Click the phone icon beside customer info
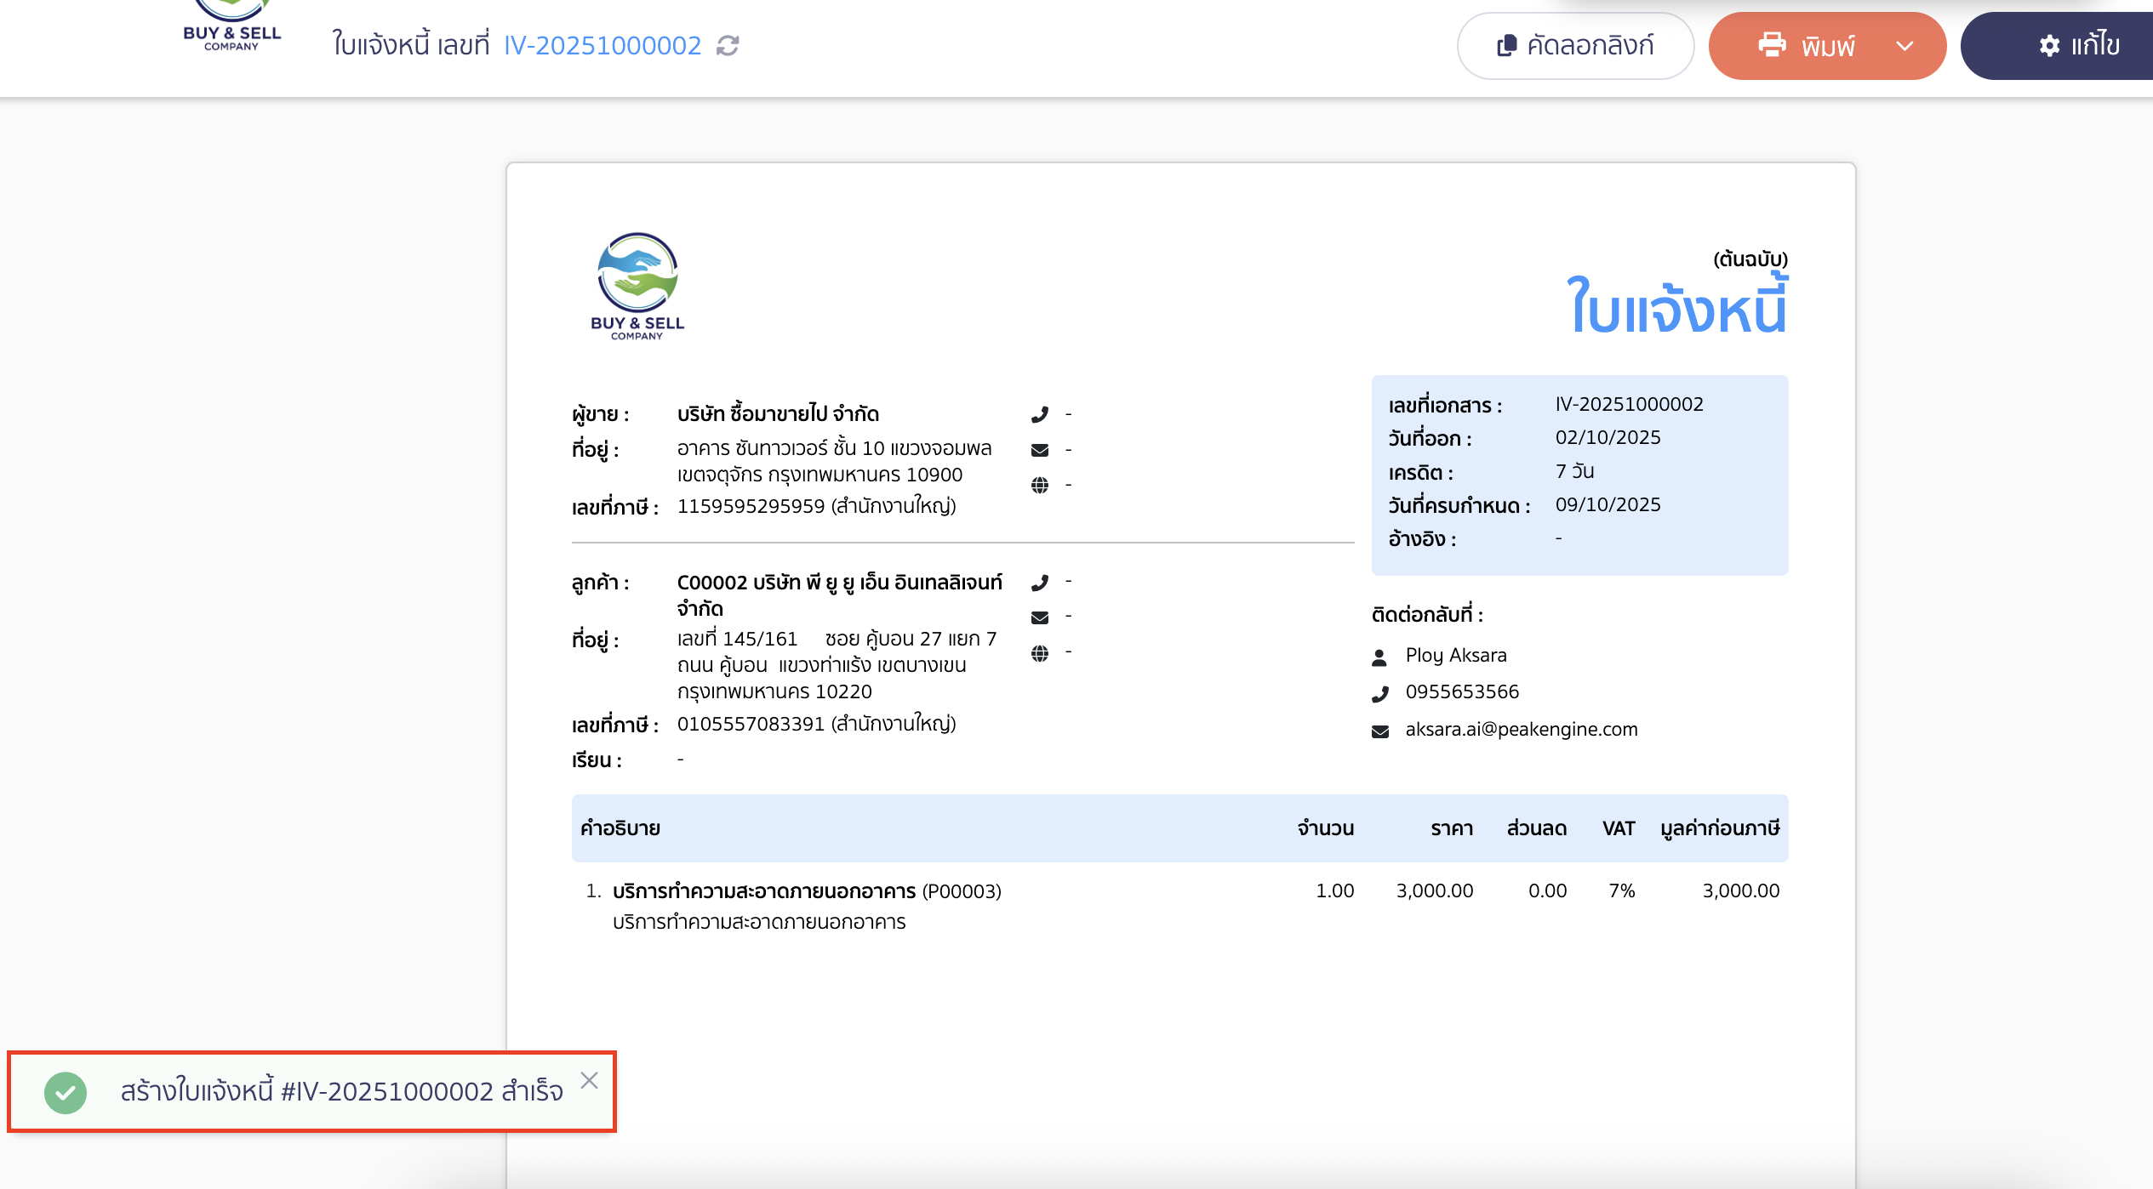 pos(1039,582)
